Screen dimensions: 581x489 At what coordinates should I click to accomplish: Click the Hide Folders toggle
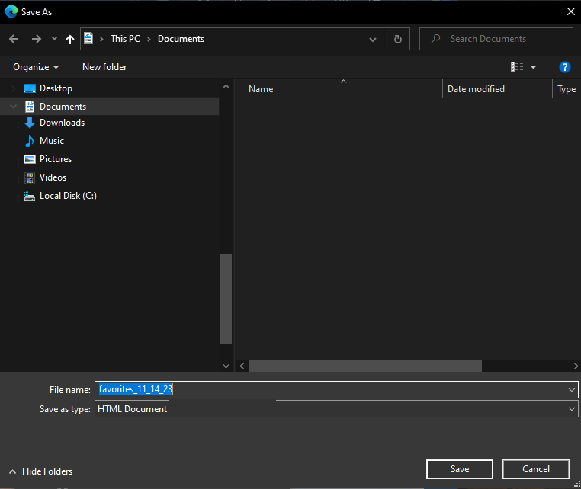(40, 471)
